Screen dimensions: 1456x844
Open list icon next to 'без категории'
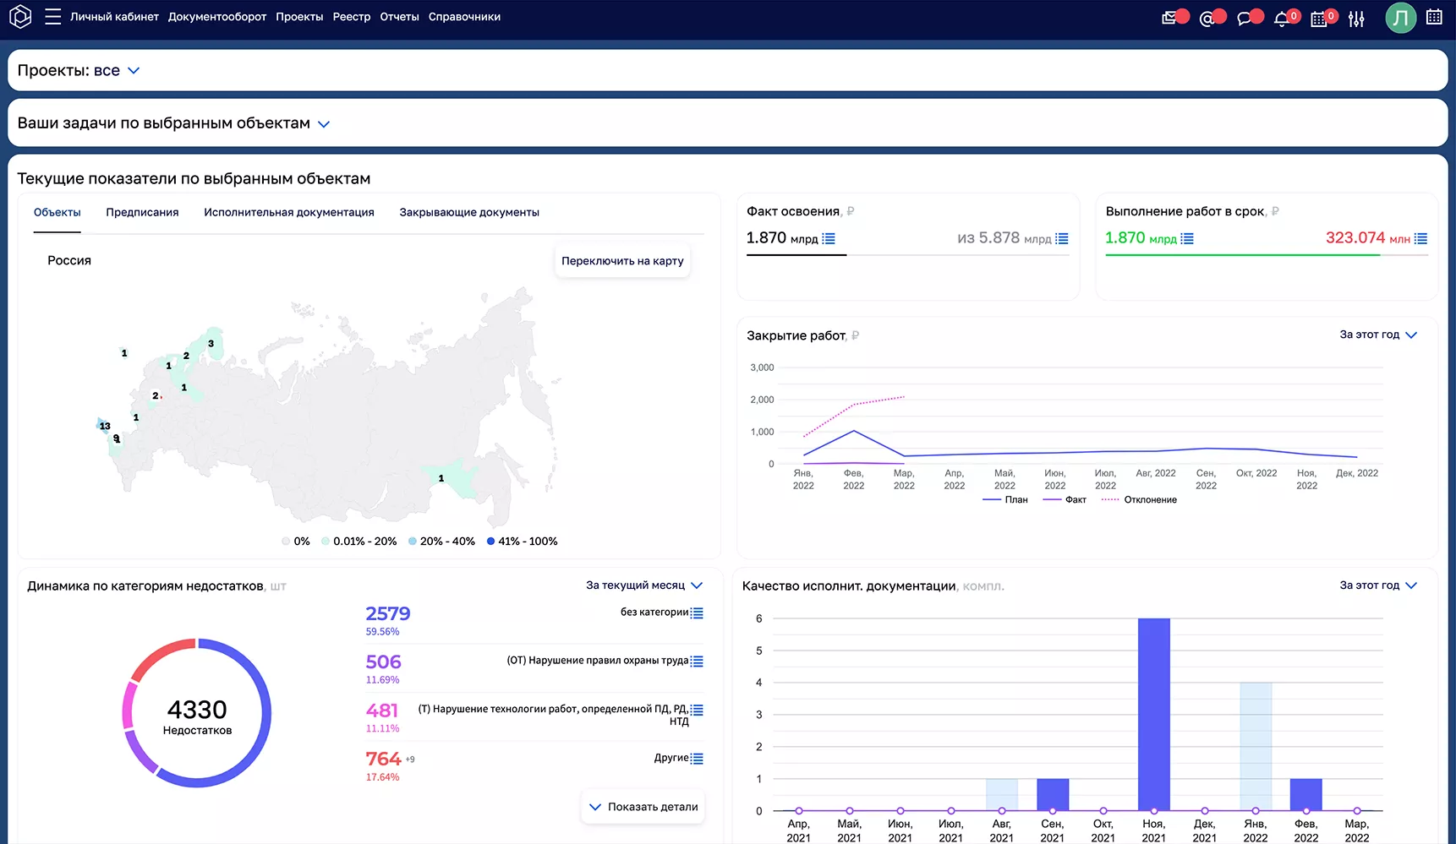tap(697, 613)
